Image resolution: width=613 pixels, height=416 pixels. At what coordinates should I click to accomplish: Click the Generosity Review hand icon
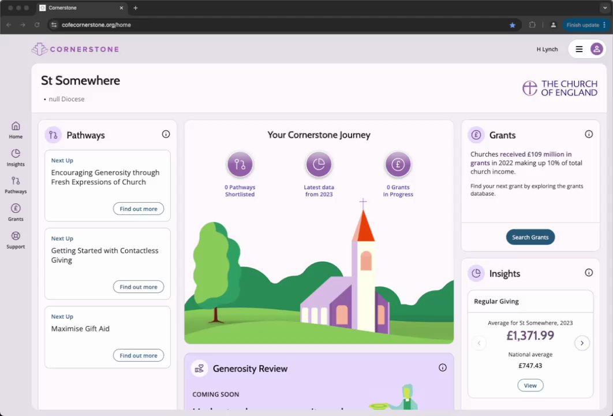click(199, 368)
